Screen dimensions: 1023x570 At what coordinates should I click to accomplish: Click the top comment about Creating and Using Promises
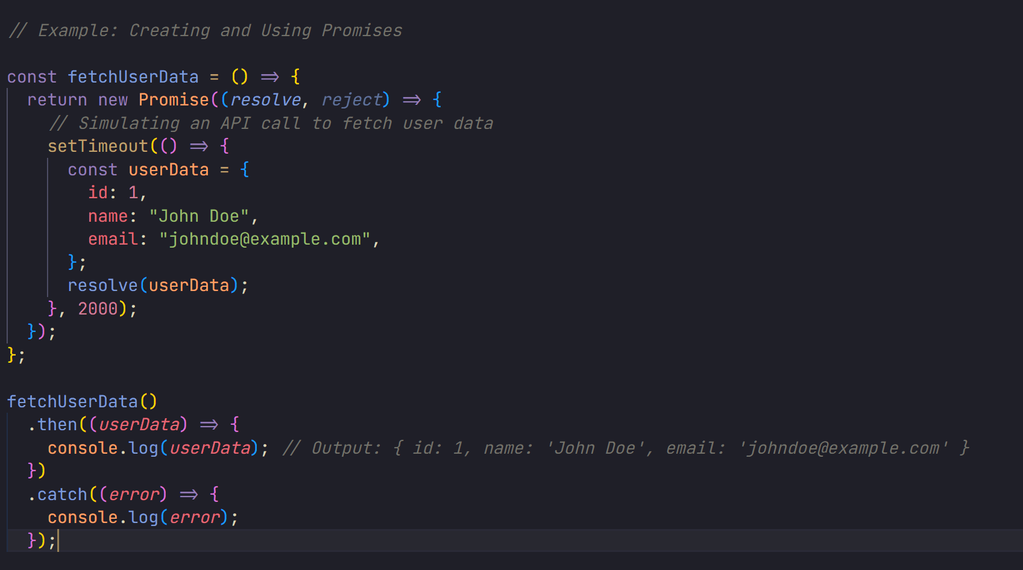coord(204,30)
